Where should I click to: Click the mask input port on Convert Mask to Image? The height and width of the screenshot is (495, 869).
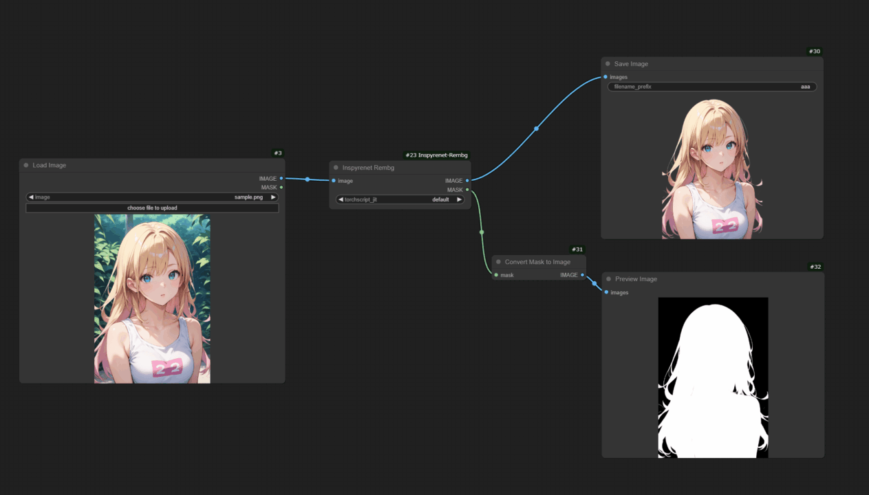coord(496,275)
